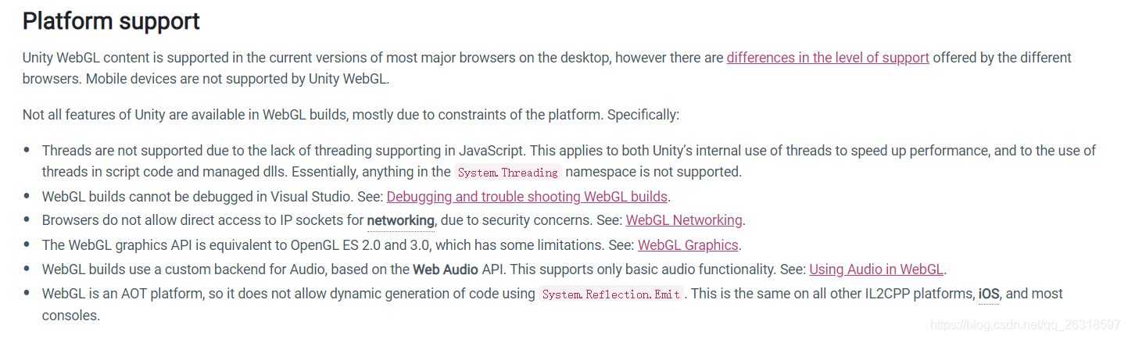Click the word 'consoles' on the last line
The image size is (1128, 339).
coord(70,316)
